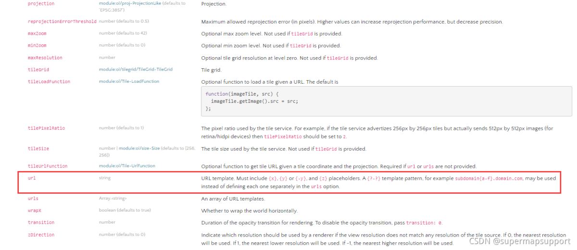Select the maxResolution option name
The height and width of the screenshot is (250, 577).
[x=45, y=58]
